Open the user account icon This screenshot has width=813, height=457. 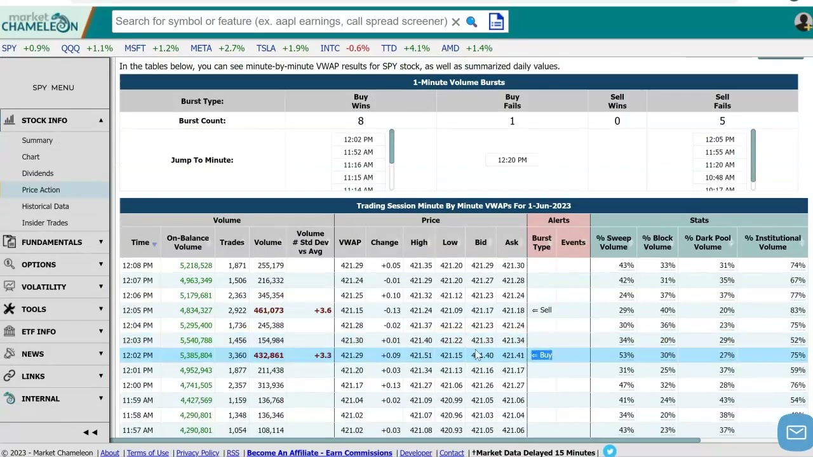coord(803,22)
